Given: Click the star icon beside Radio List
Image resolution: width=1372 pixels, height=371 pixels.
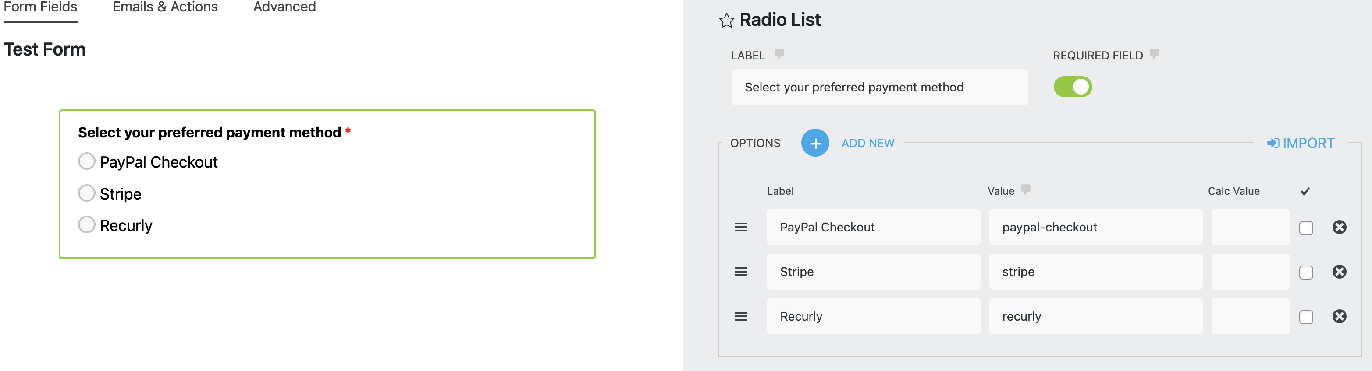Looking at the screenshot, I should click(725, 20).
